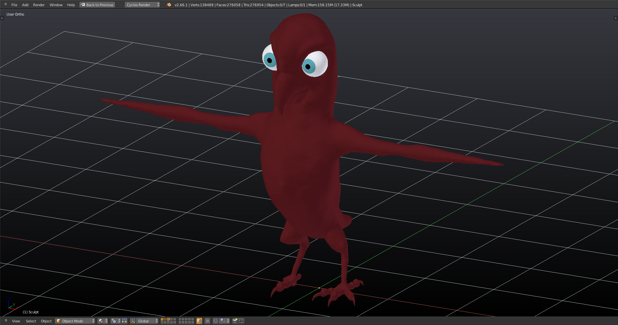Image resolution: width=618 pixels, height=325 pixels.
Task: Click the Blender logo icon in the info bar
Action: pos(169,5)
